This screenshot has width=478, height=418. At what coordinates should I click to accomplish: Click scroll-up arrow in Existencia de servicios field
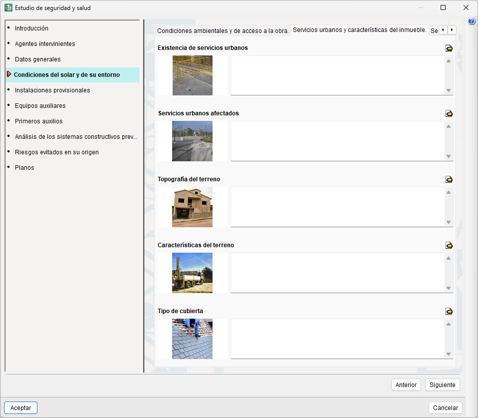[449, 61]
